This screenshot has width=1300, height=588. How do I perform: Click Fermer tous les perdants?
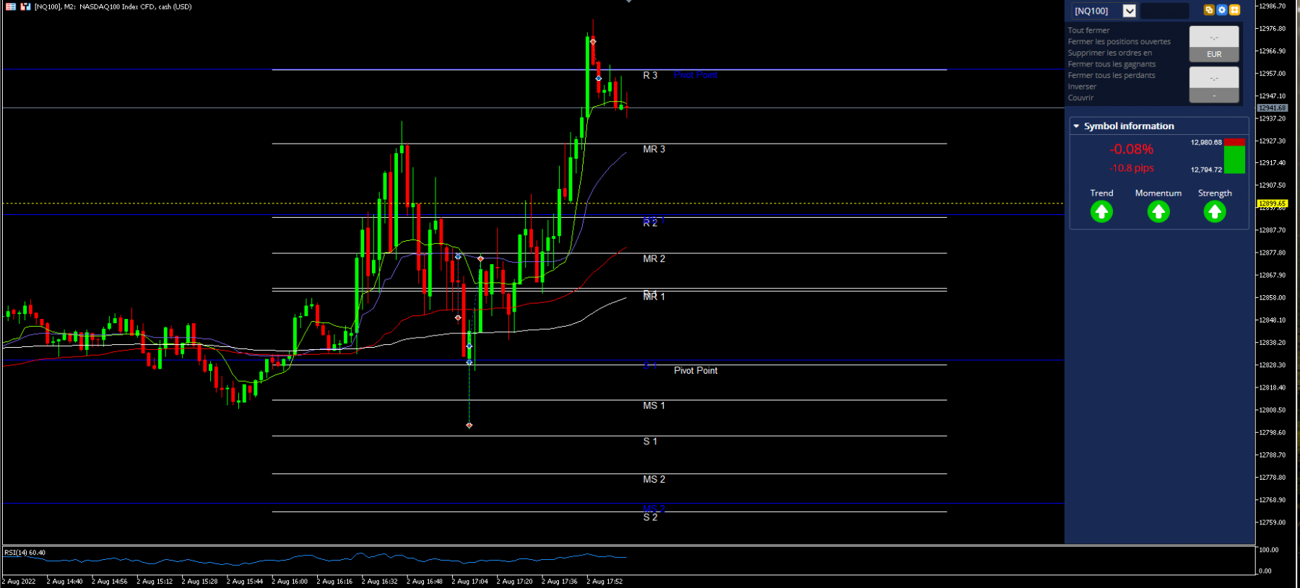click(x=1111, y=75)
